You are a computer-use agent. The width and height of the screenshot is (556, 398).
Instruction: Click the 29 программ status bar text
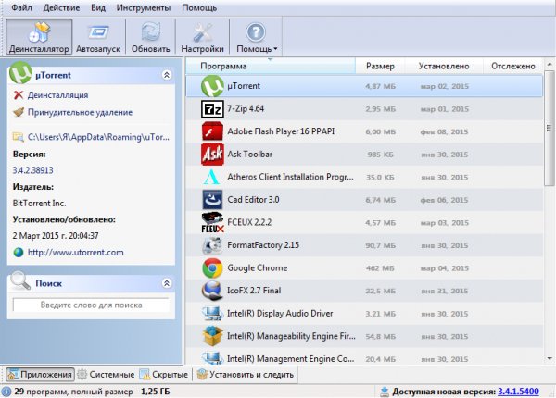92,392
